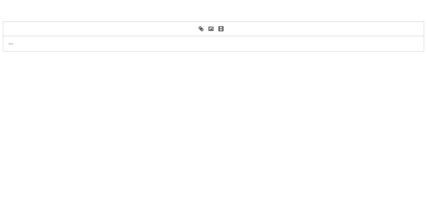The width and height of the screenshot is (427, 224).
Task: Focus the editor text area containing dashes
Action: tap(213, 44)
